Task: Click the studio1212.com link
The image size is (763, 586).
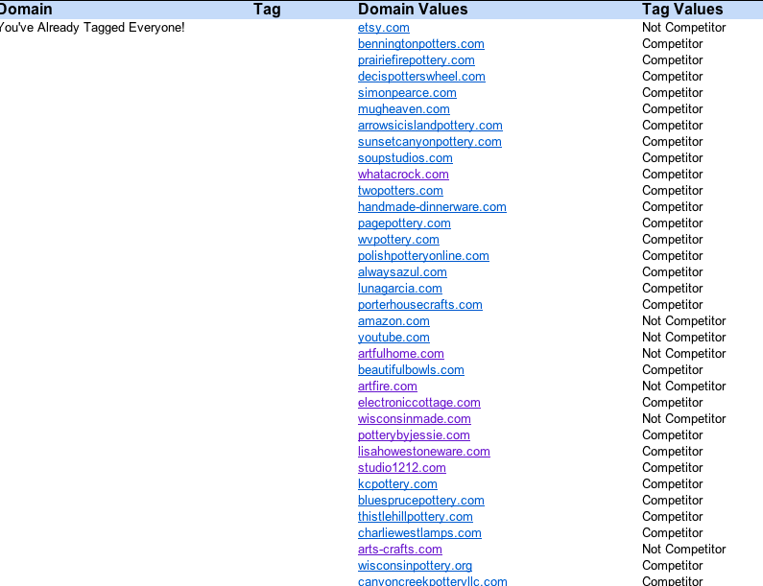Action: click(x=401, y=468)
